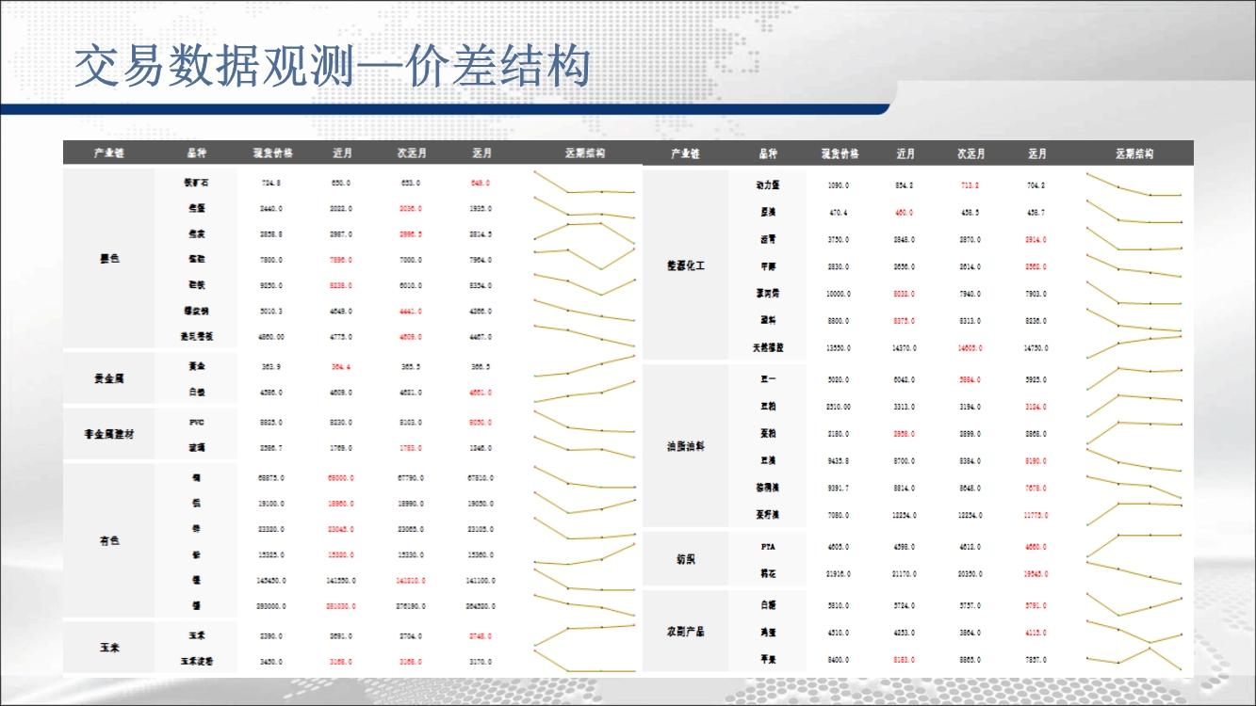Click the forward curve sparkline for 黄金

tap(584, 366)
